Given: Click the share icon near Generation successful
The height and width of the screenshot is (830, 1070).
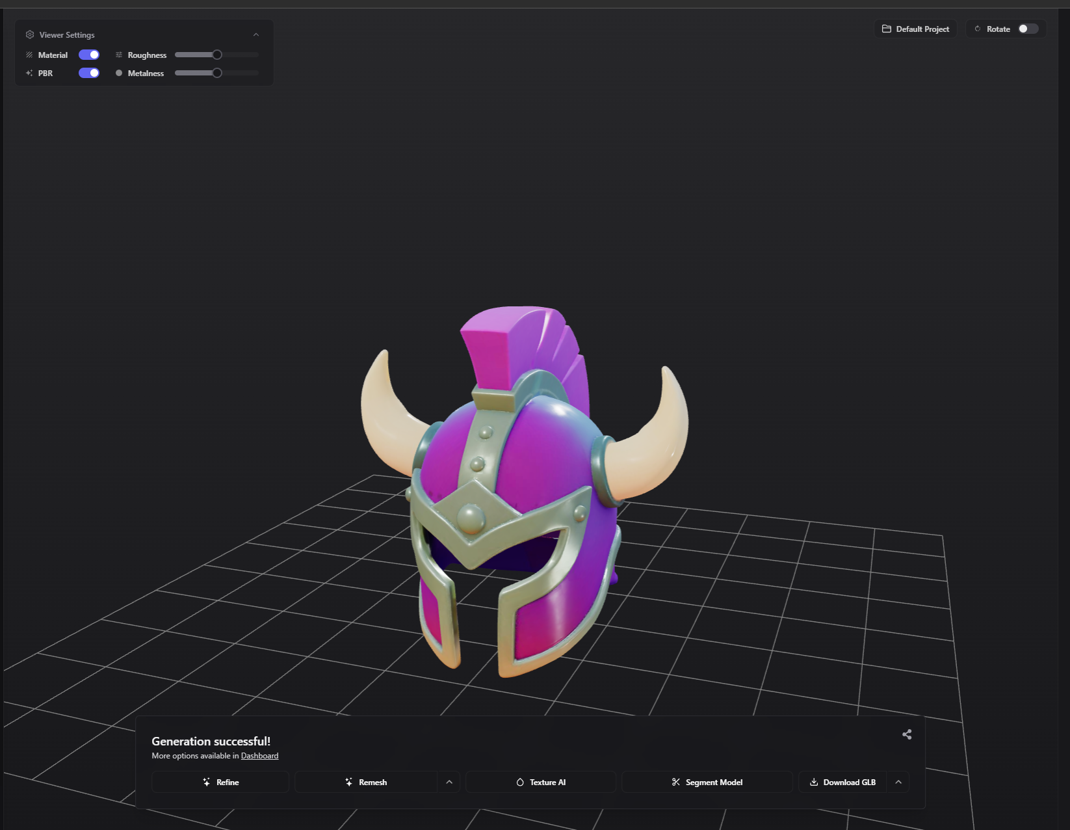Looking at the screenshot, I should pyautogui.click(x=906, y=734).
